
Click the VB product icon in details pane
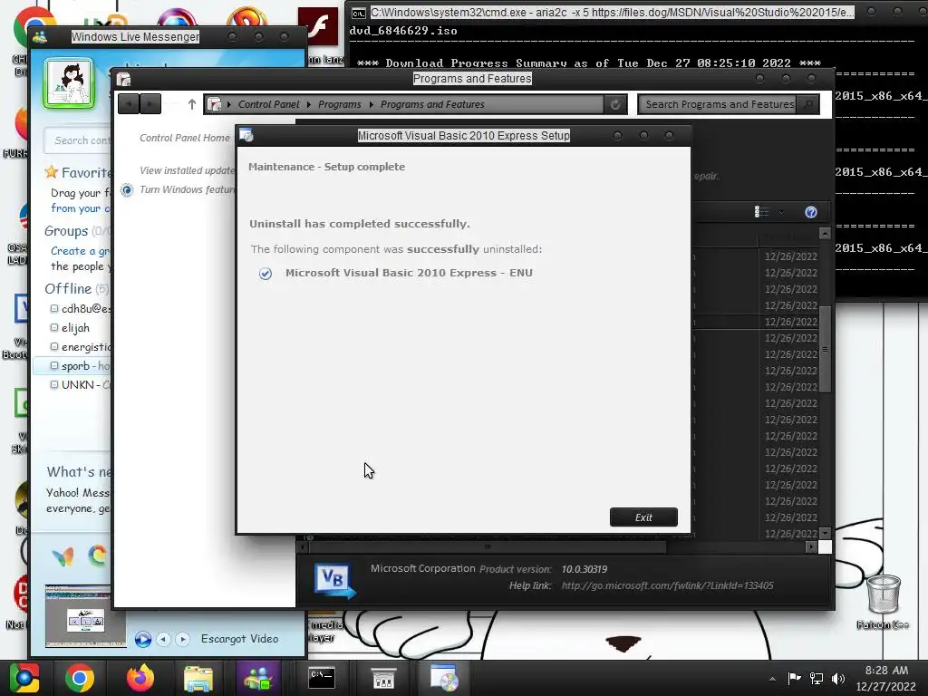335,581
